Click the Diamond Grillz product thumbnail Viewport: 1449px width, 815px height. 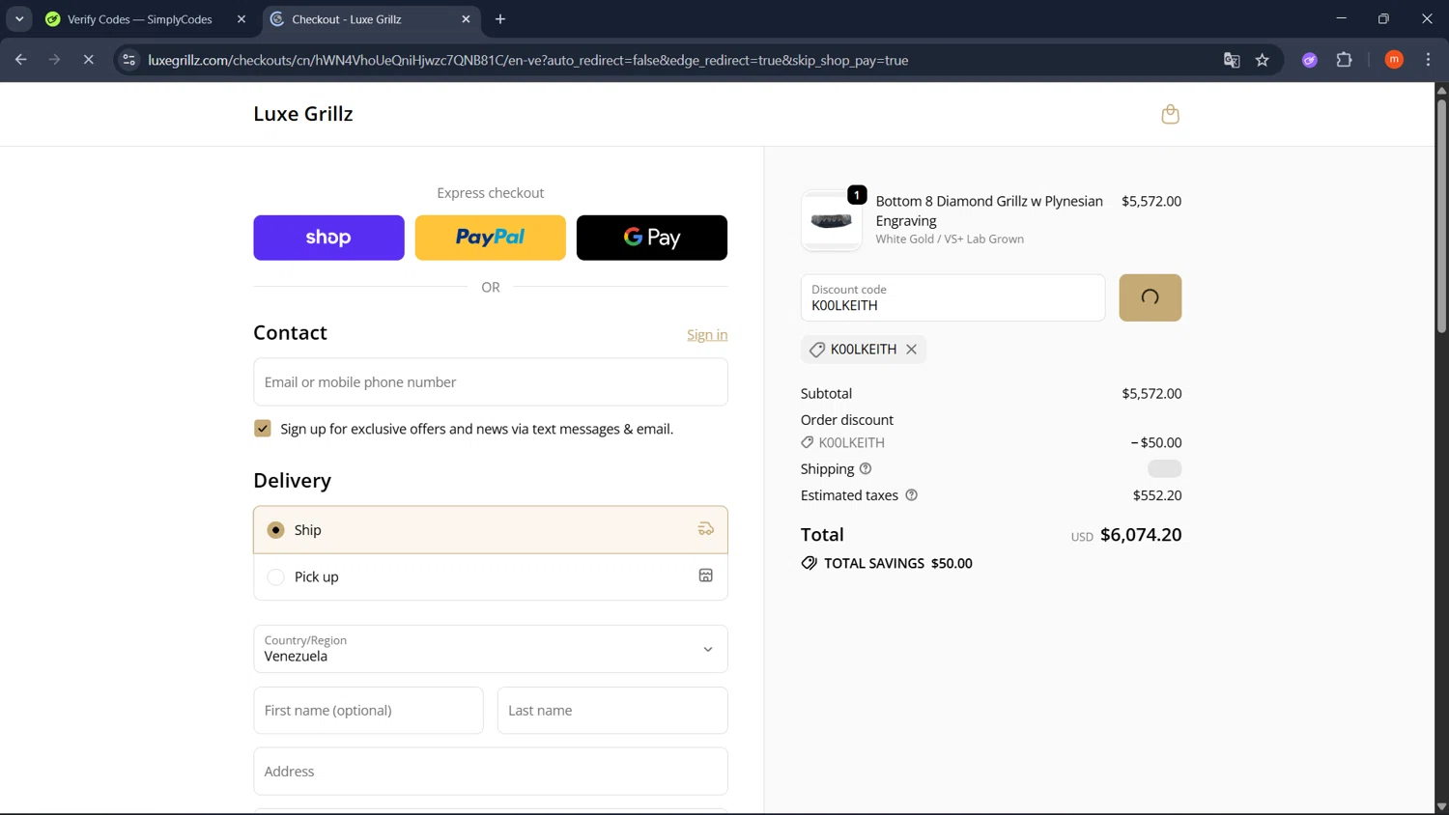click(831, 221)
